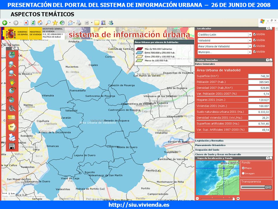Toggle Visible checkbox for Castilla y León
The height and width of the screenshot is (209, 278).
tap(255, 34)
